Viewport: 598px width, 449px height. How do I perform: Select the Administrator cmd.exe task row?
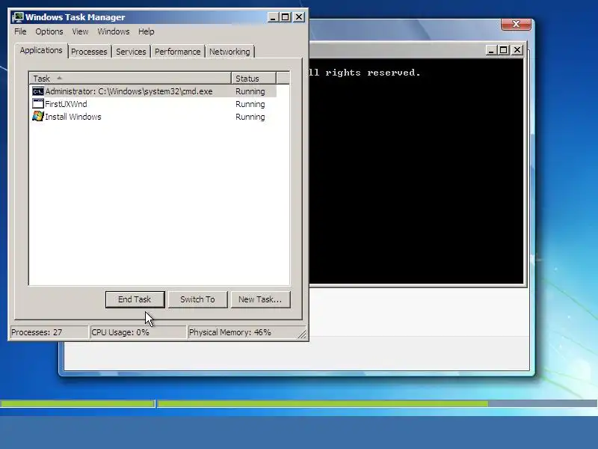[x=154, y=91]
